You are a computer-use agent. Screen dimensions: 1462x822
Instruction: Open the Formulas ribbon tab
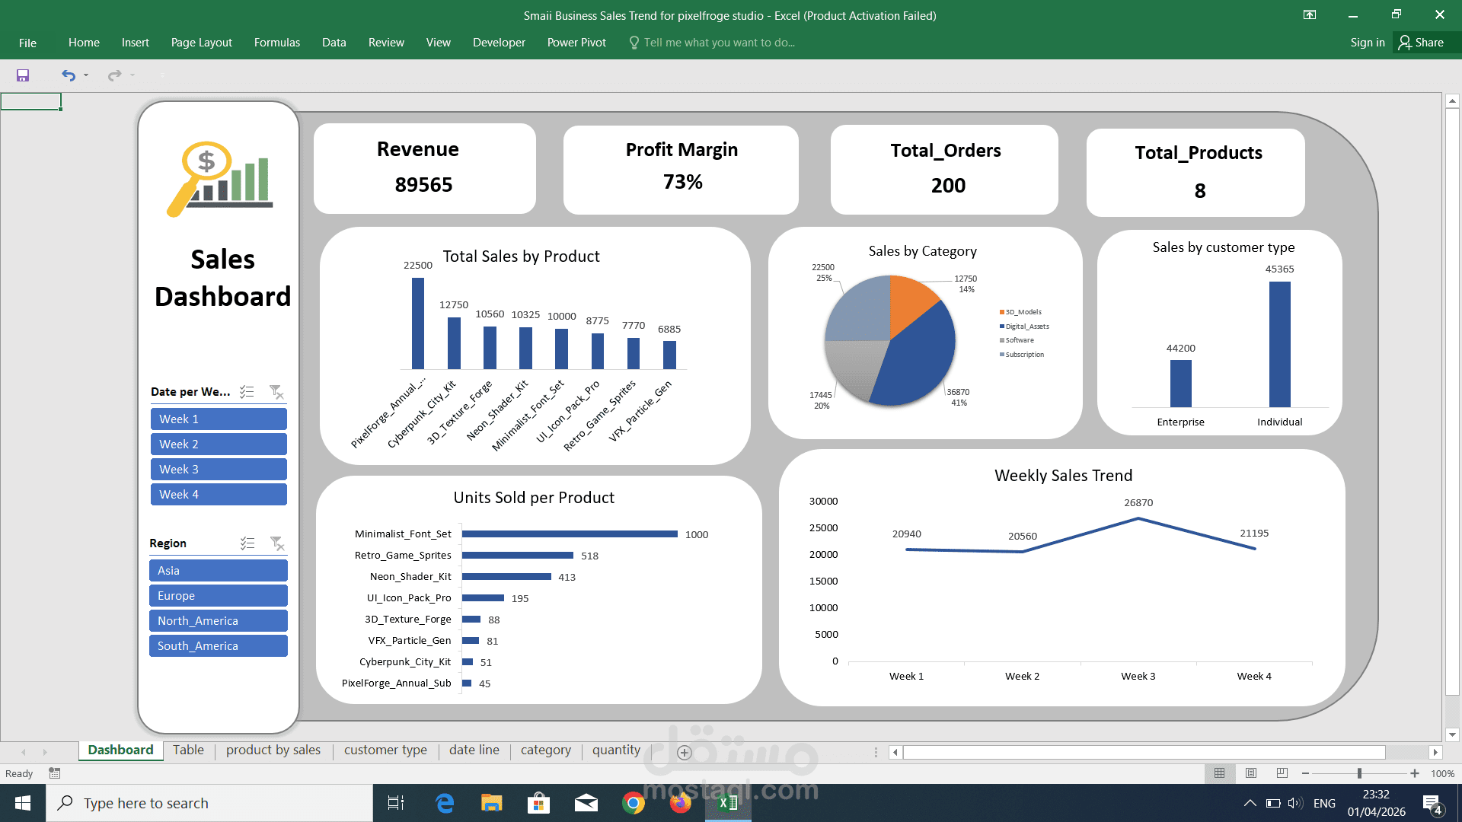pos(276,43)
